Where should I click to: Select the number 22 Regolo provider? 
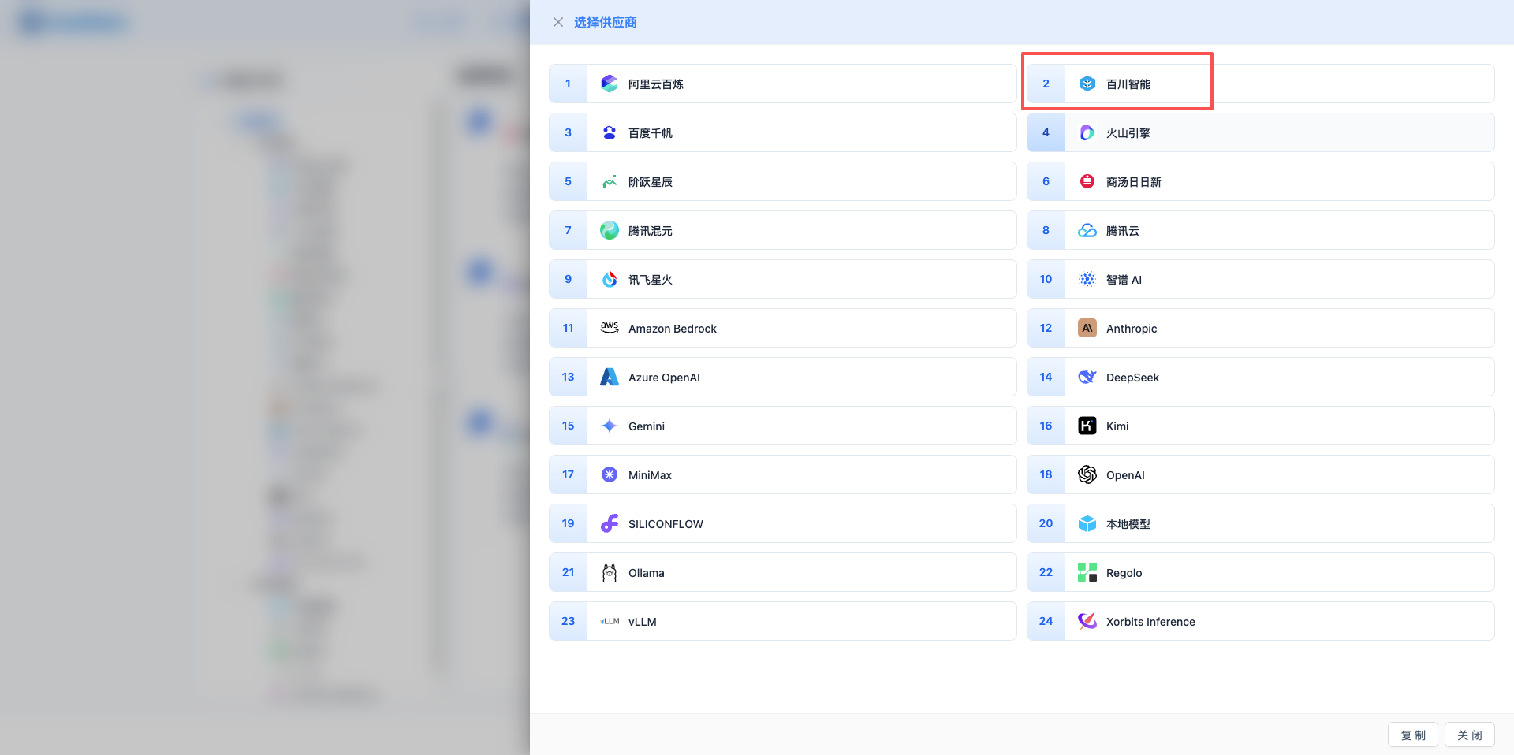coord(1124,573)
